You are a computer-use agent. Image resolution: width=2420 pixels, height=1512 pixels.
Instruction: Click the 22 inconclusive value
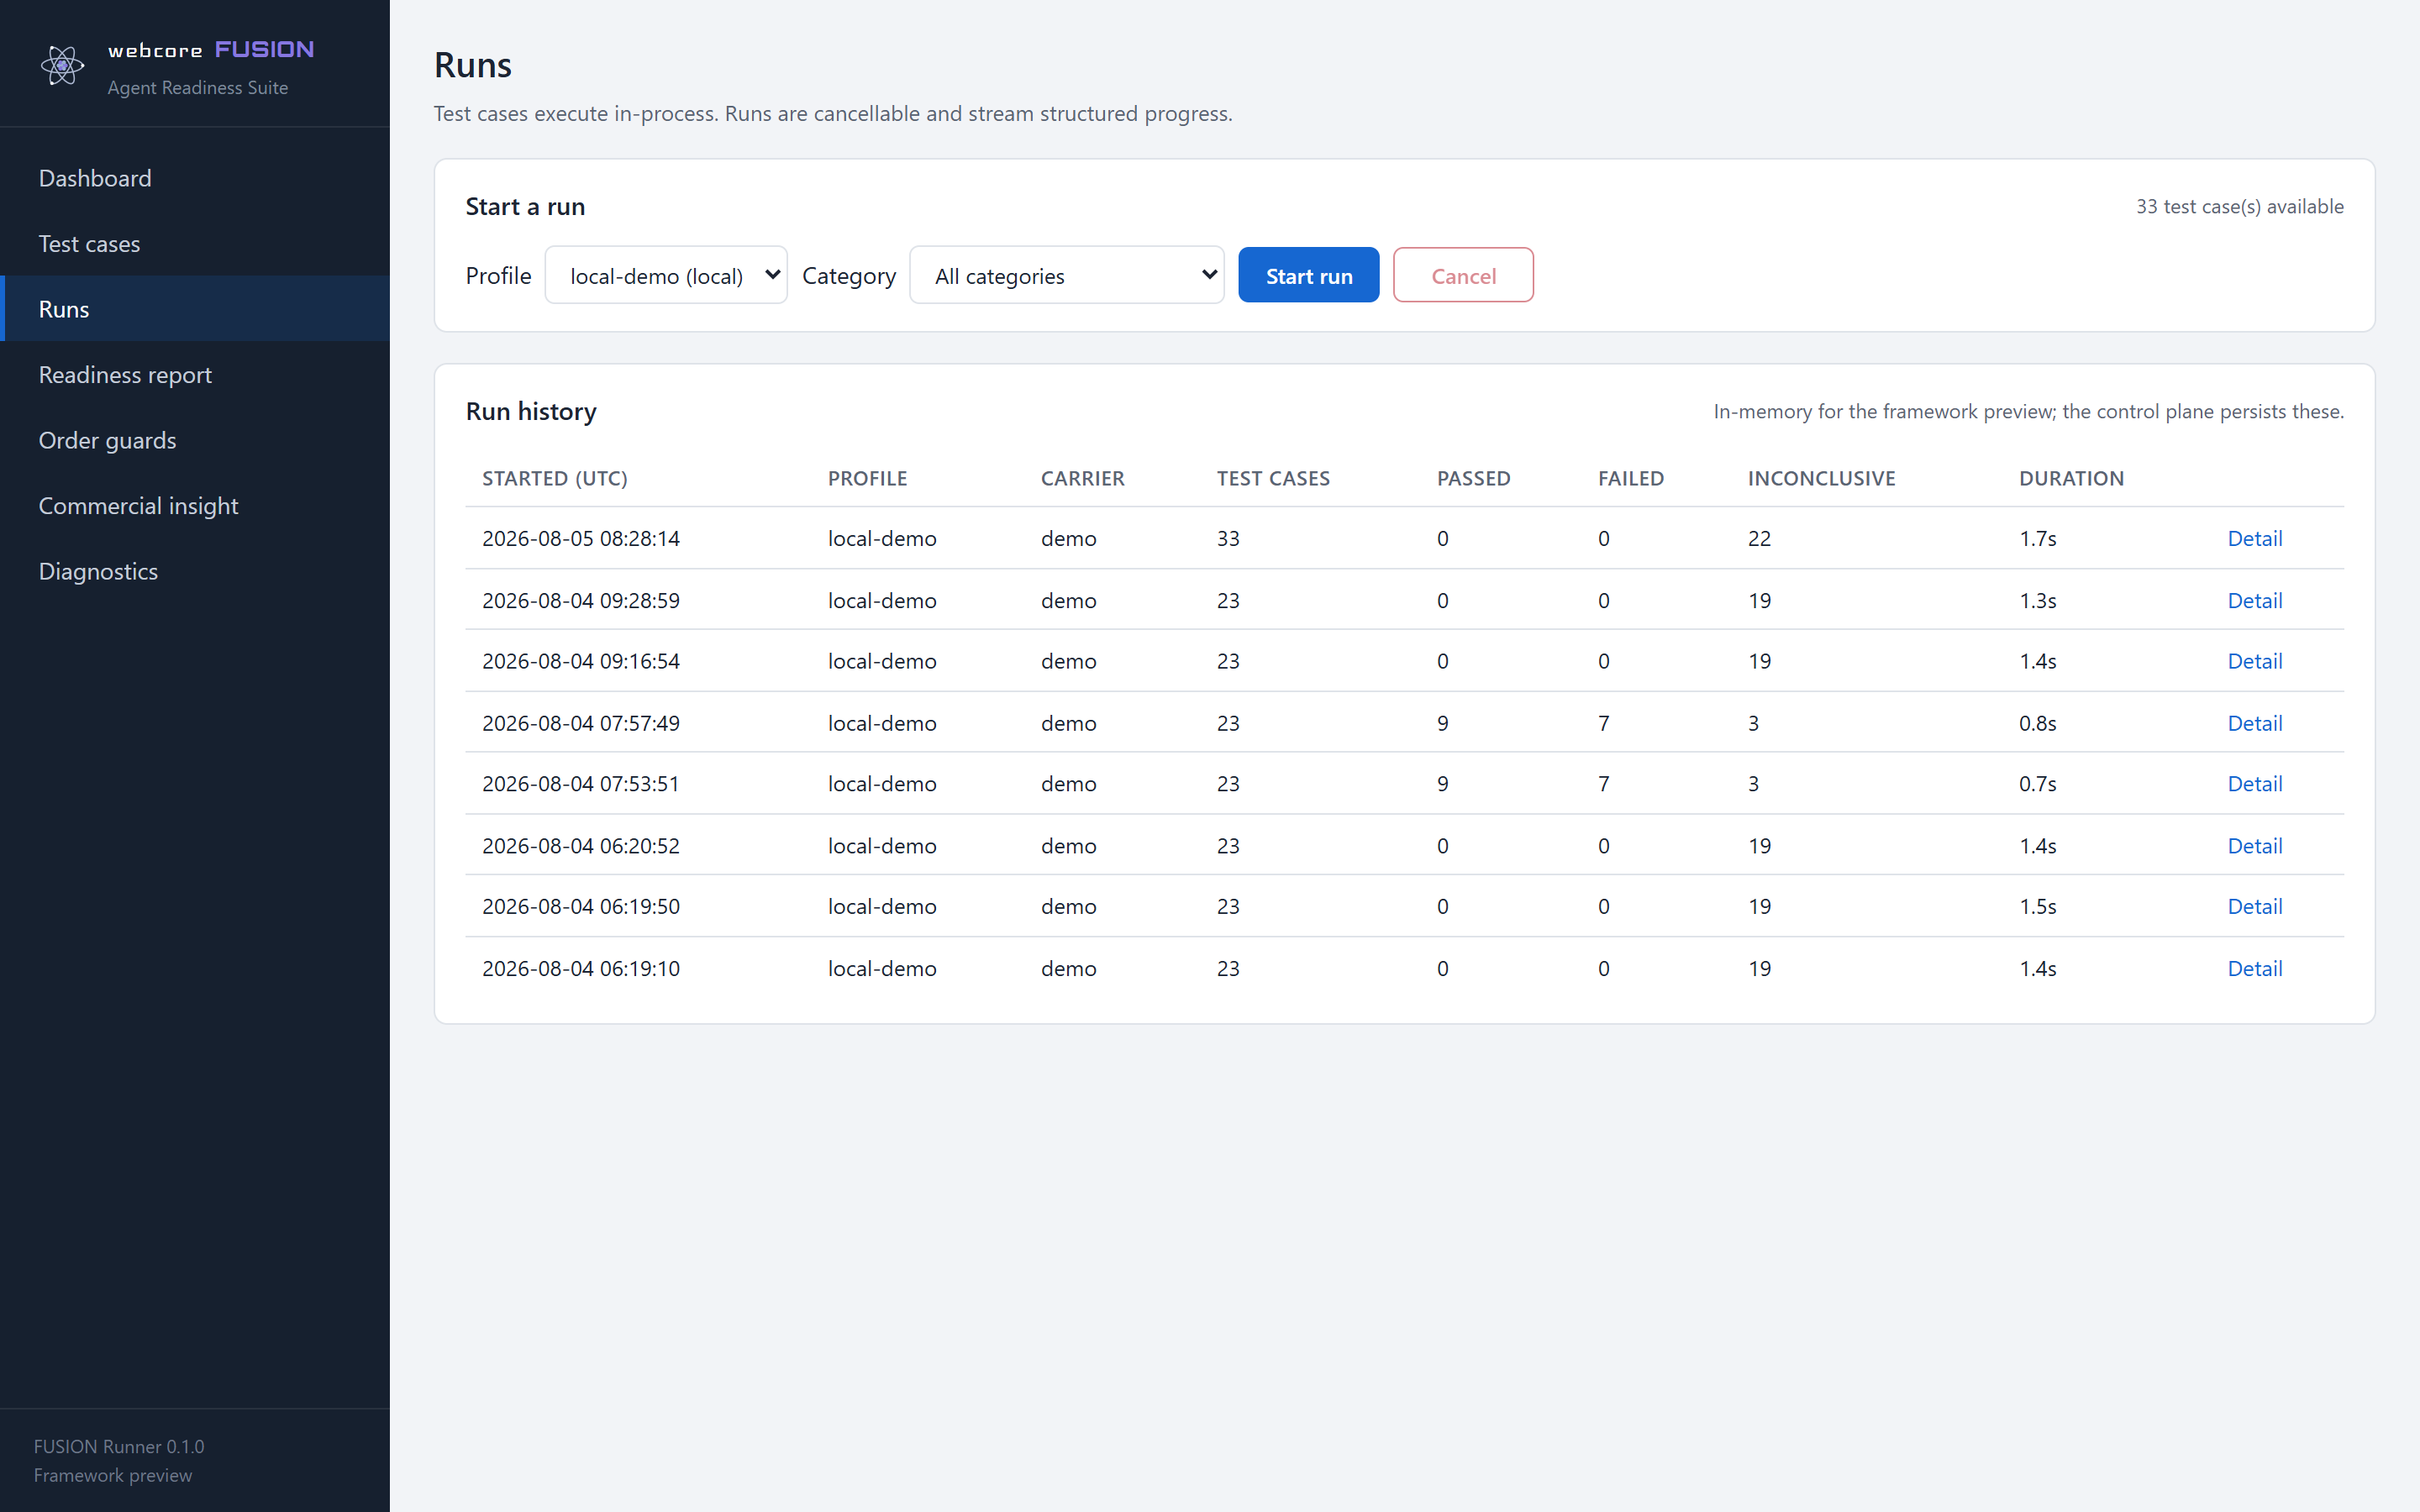tap(1759, 538)
